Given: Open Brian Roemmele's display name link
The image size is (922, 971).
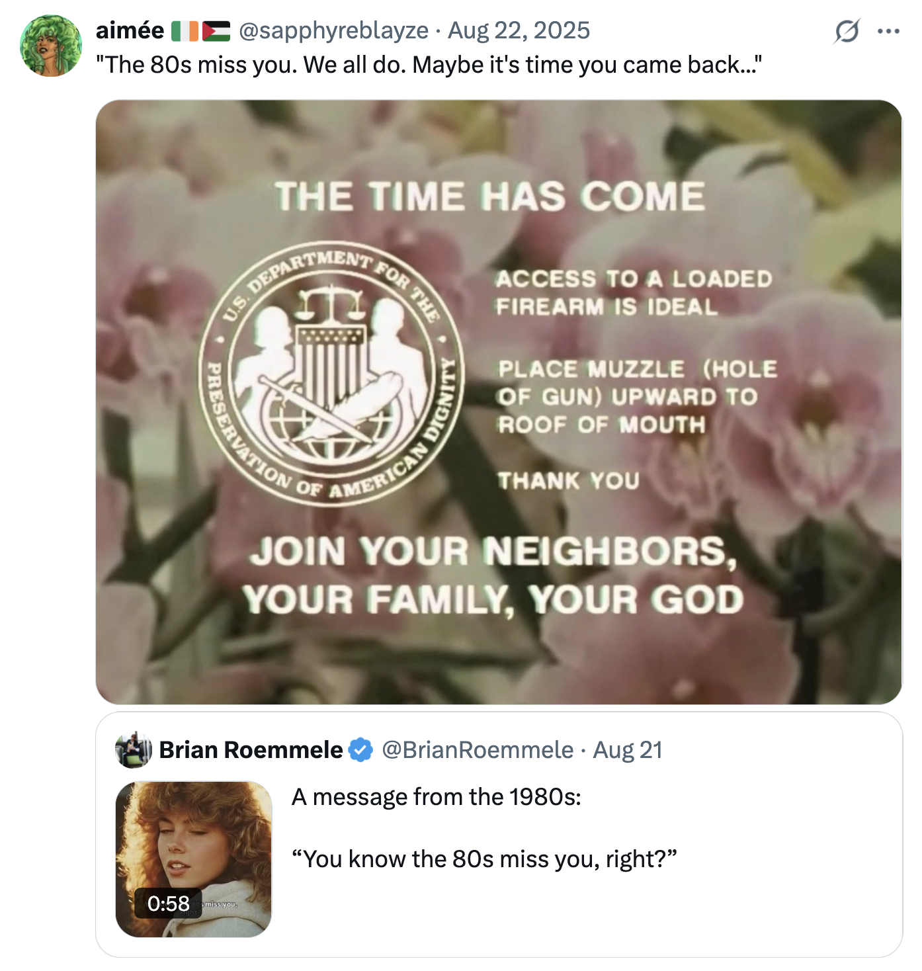Looking at the screenshot, I should click(x=251, y=750).
